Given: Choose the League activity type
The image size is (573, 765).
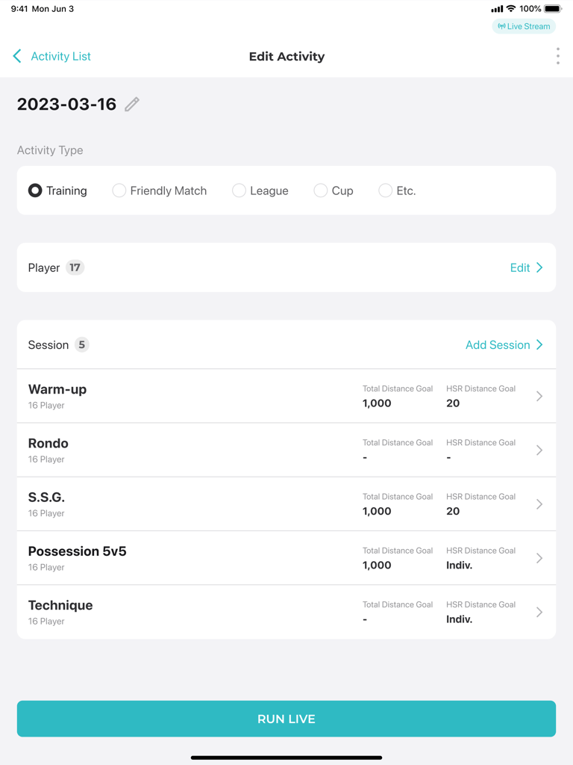Looking at the screenshot, I should (x=239, y=191).
